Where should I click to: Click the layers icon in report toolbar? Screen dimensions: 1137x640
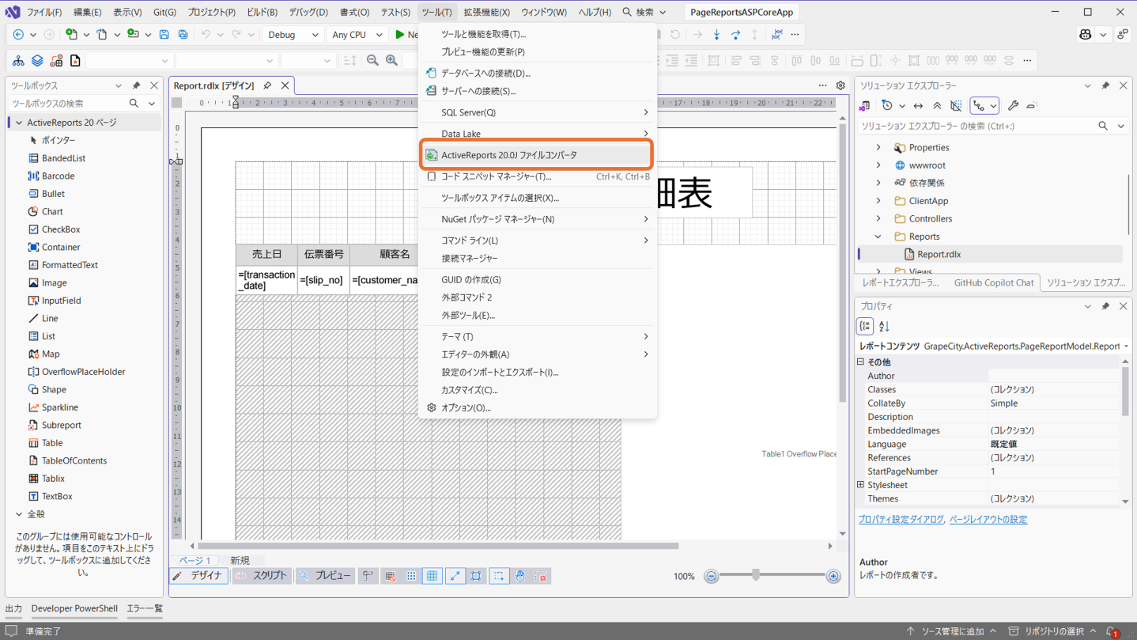click(x=37, y=61)
